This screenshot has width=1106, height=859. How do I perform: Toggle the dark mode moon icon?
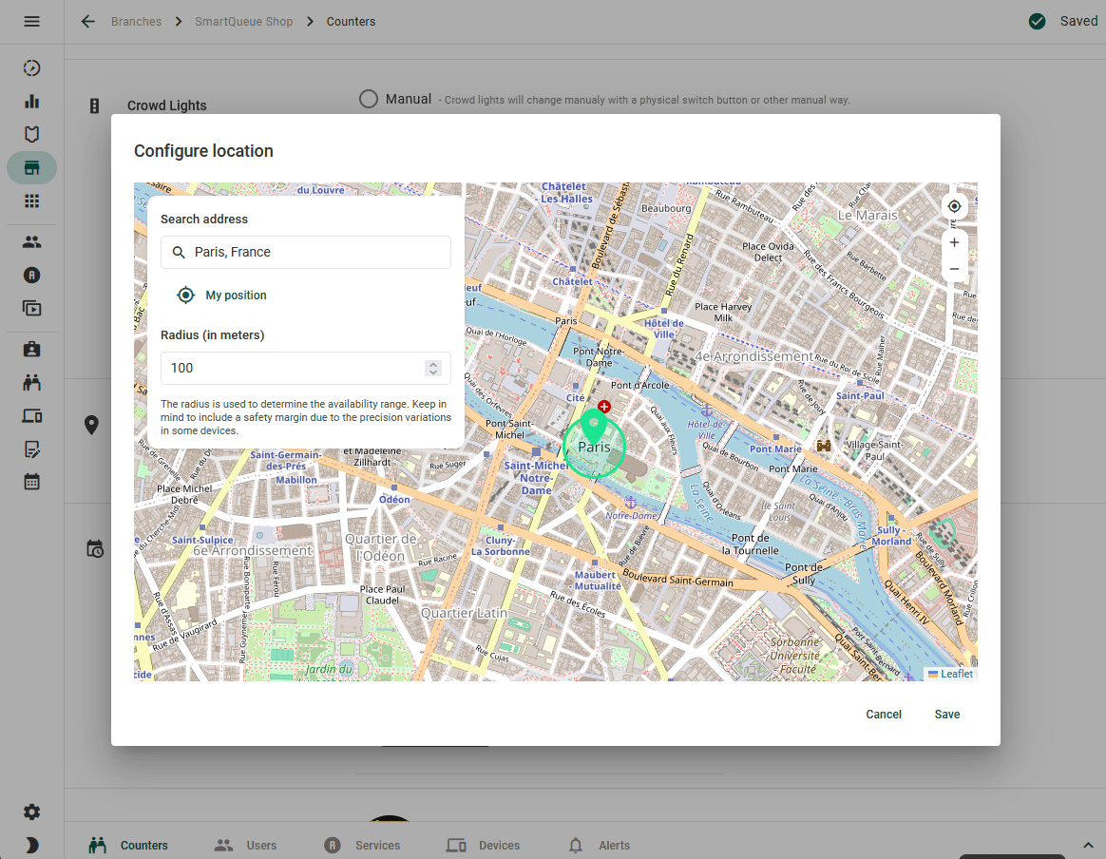(31, 845)
